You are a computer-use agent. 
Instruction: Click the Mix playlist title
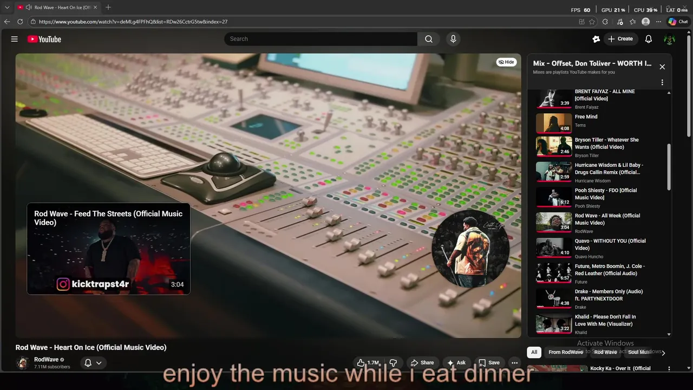click(x=592, y=63)
